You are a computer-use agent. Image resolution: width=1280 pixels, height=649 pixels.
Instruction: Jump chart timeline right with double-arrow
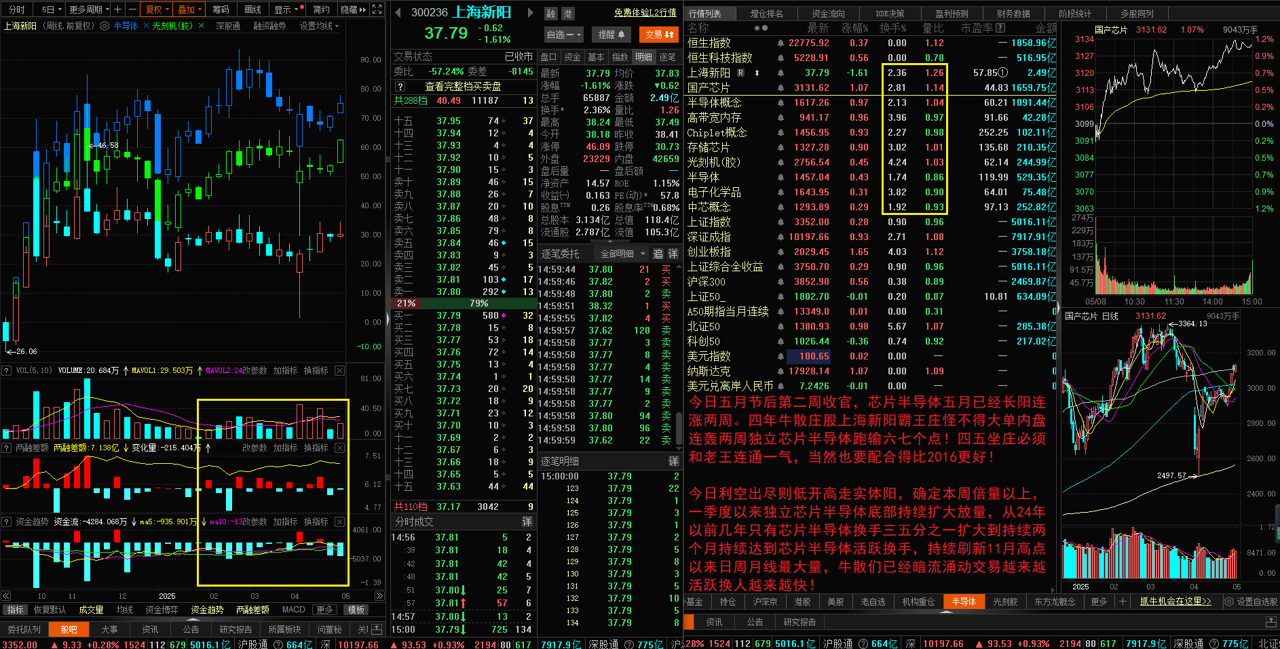[379, 596]
